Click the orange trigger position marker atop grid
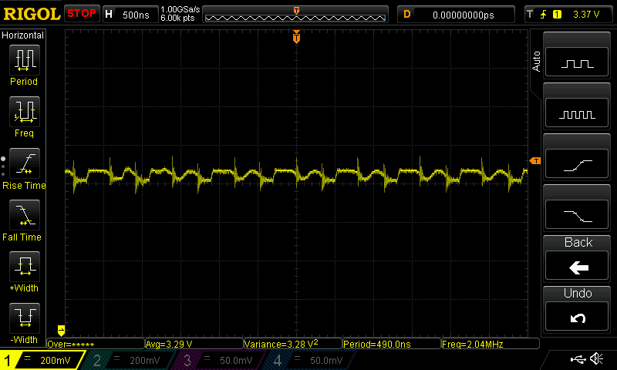 tap(296, 37)
